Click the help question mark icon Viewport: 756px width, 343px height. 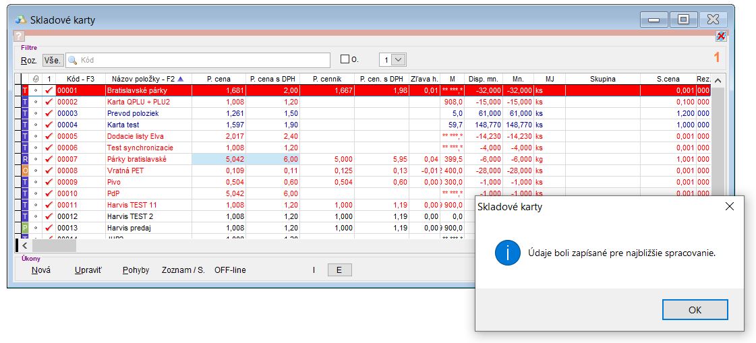click(x=18, y=36)
